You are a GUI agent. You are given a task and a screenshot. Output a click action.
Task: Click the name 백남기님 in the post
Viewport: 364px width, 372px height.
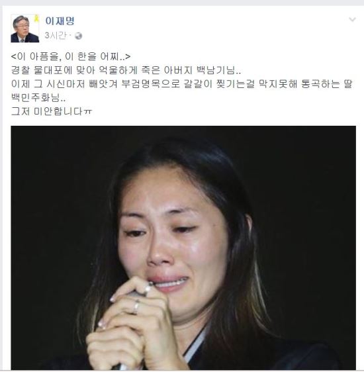point(218,70)
